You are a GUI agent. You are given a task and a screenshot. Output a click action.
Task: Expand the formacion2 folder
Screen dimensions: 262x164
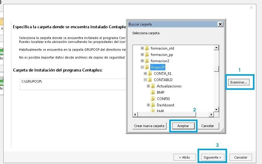(x=142, y=61)
